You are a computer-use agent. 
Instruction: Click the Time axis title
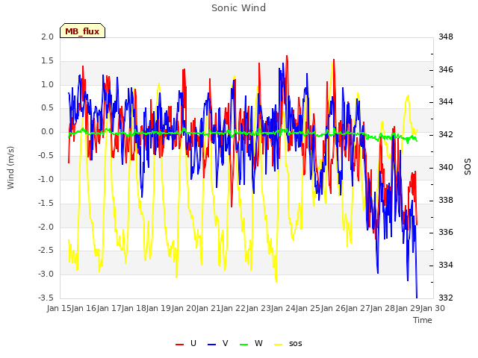pos(423,320)
